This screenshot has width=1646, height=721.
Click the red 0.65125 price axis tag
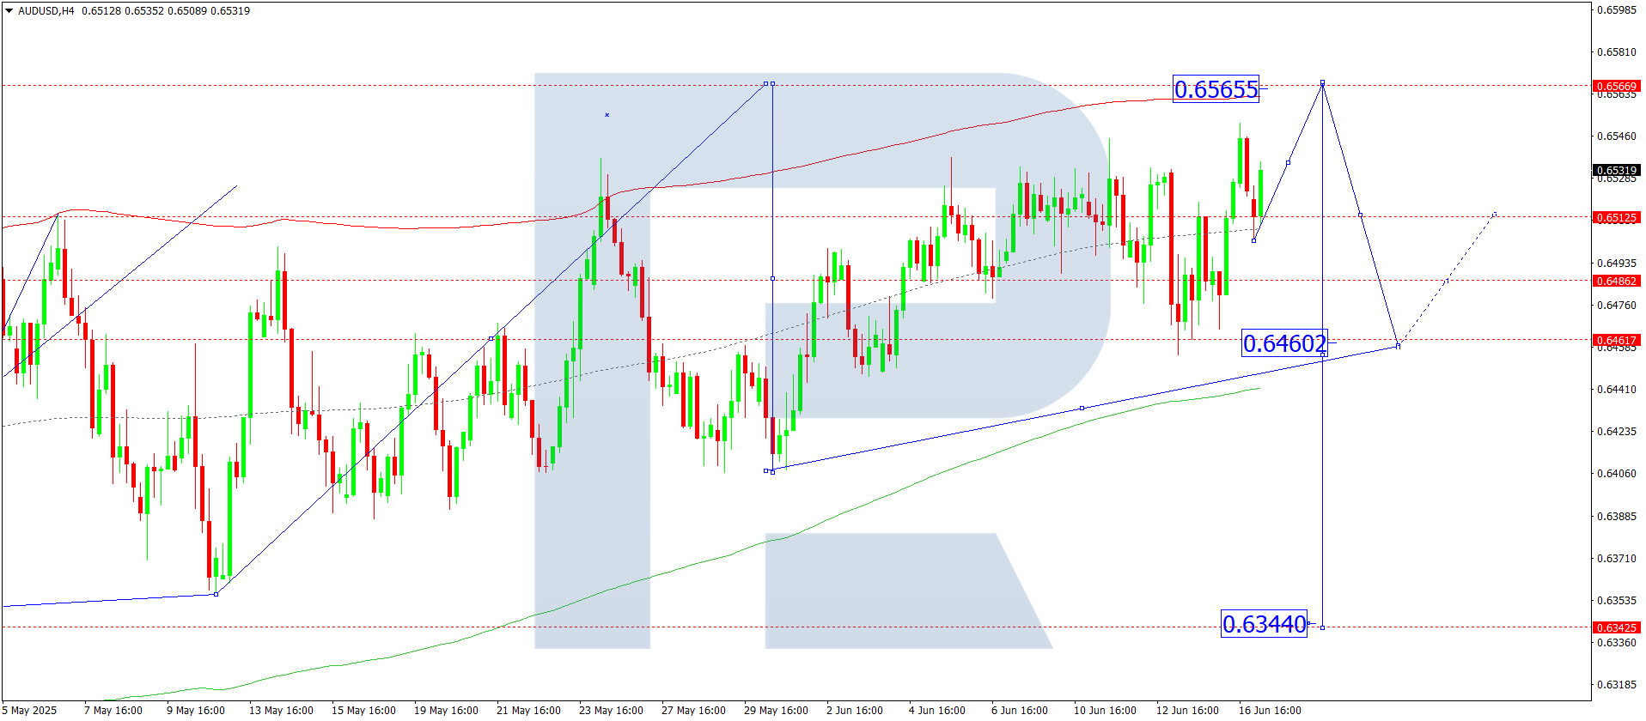pyautogui.click(x=1616, y=218)
